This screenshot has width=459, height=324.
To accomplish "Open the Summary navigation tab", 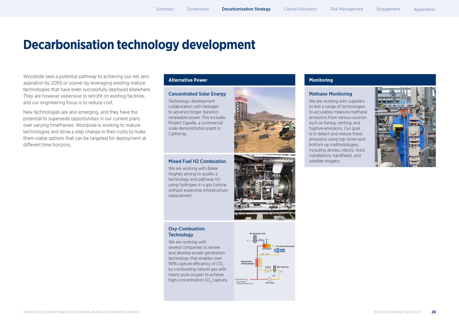I will (164, 9).
